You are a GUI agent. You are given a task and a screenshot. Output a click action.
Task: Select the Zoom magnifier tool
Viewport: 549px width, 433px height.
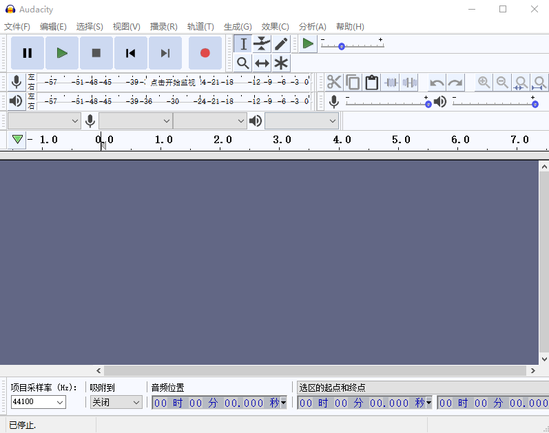(x=242, y=63)
